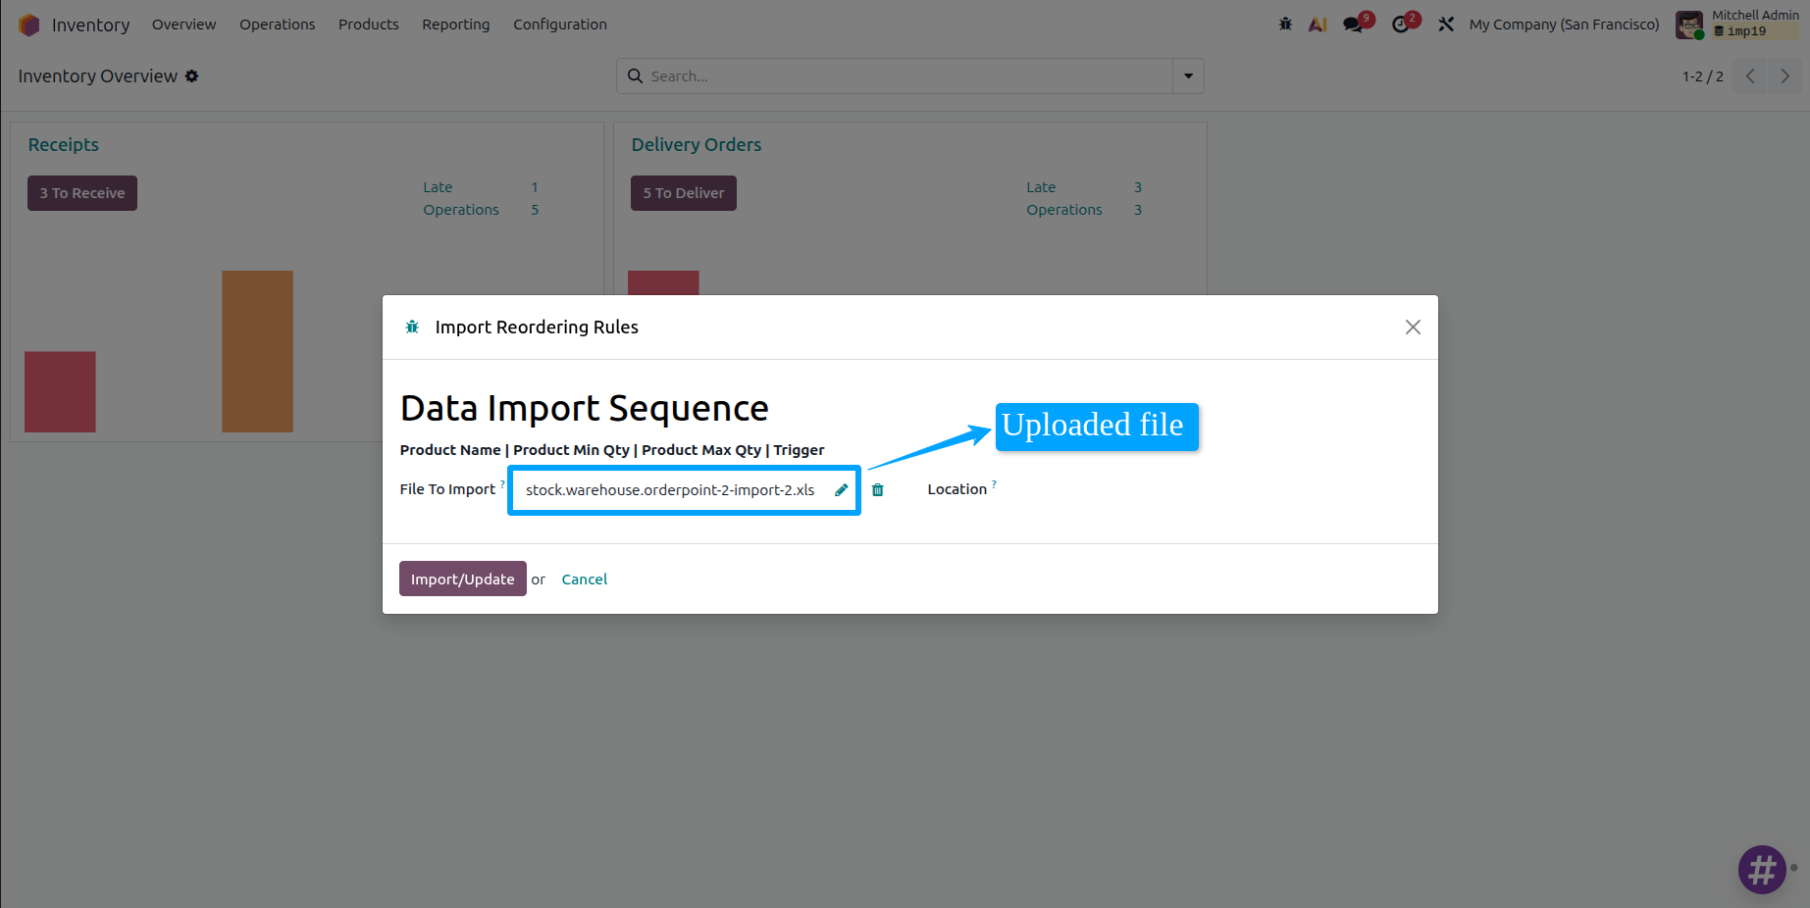Click the Cancel link

tap(585, 580)
